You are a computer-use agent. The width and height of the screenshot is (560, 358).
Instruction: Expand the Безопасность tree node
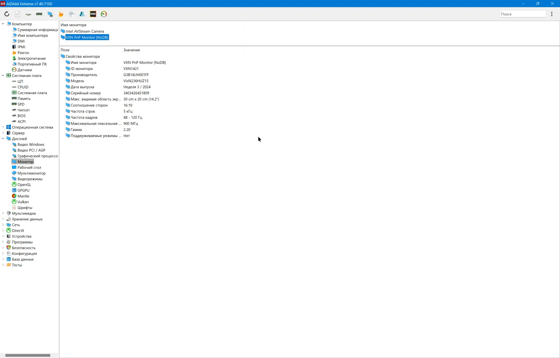pyautogui.click(x=3, y=248)
